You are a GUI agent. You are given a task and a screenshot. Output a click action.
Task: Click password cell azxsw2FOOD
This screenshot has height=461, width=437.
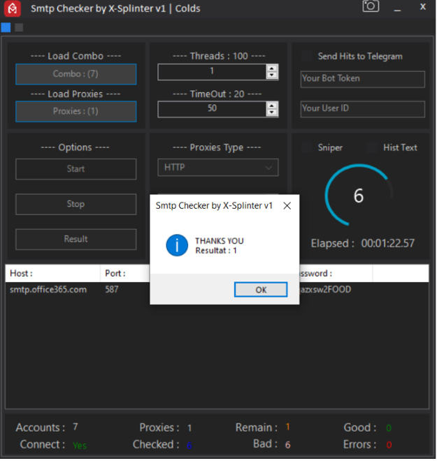325,290
